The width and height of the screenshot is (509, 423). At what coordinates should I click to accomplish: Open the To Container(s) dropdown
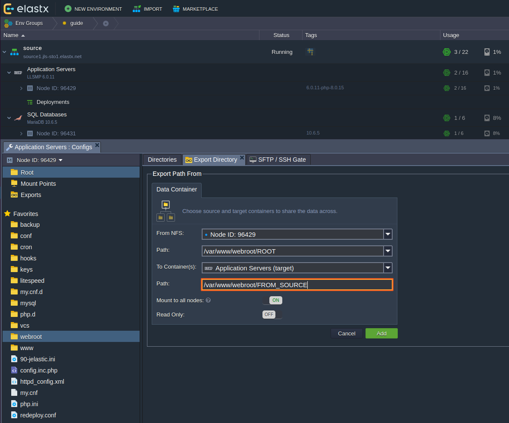tap(388, 268)
